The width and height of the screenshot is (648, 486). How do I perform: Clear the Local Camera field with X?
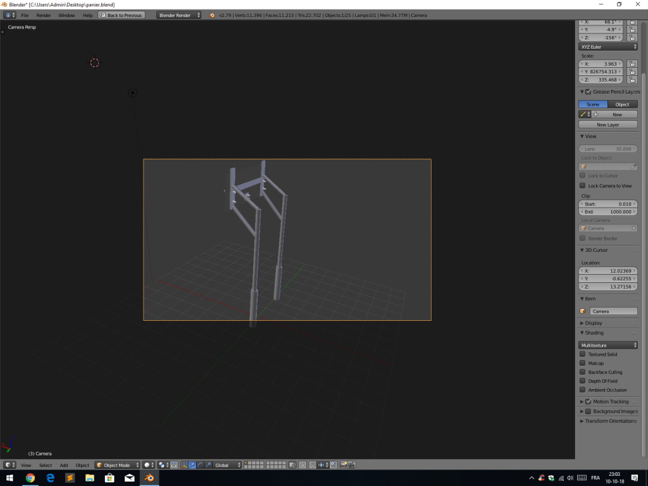[633, 228]
